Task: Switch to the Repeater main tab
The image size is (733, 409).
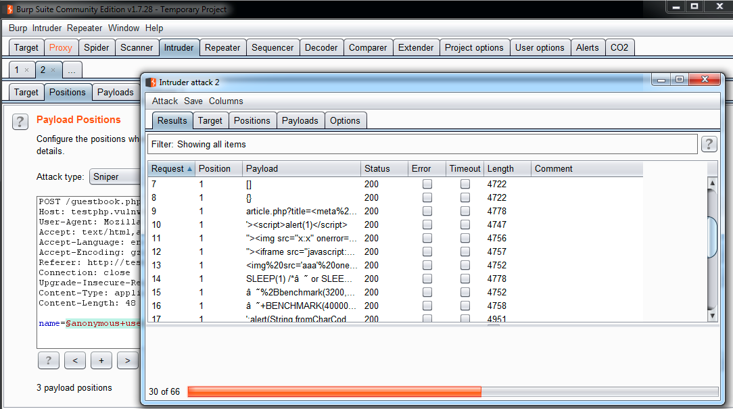Action: [x=222, y=48]
